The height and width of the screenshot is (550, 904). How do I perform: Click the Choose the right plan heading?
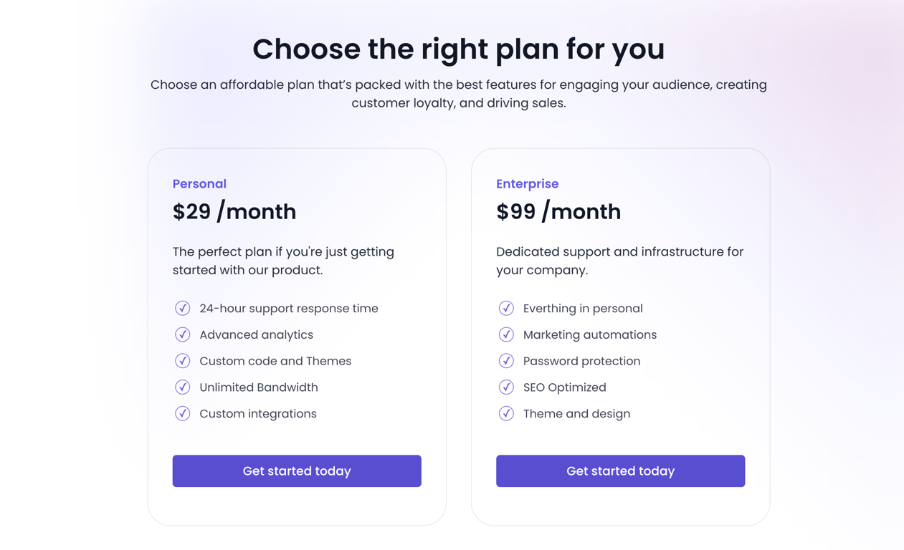pyautogui.click(x=459, y=49)
